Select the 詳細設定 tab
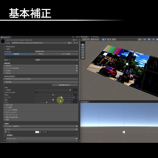 16,54
